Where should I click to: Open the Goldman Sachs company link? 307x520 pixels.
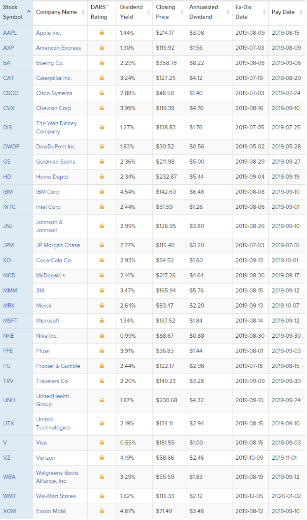click(56, 162)
